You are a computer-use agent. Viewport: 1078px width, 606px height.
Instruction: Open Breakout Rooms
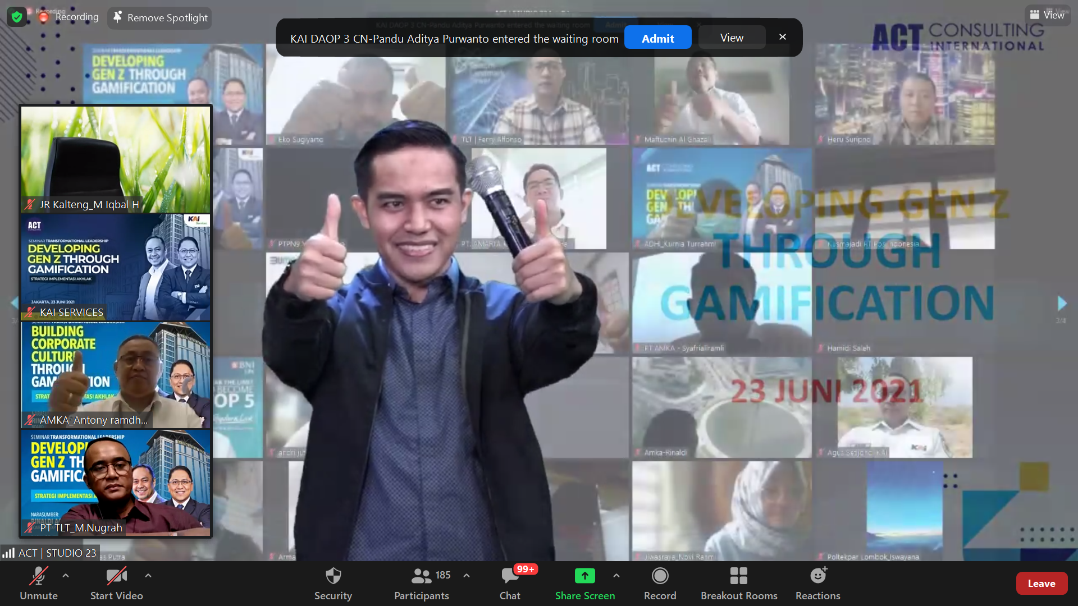click(738, 583)
